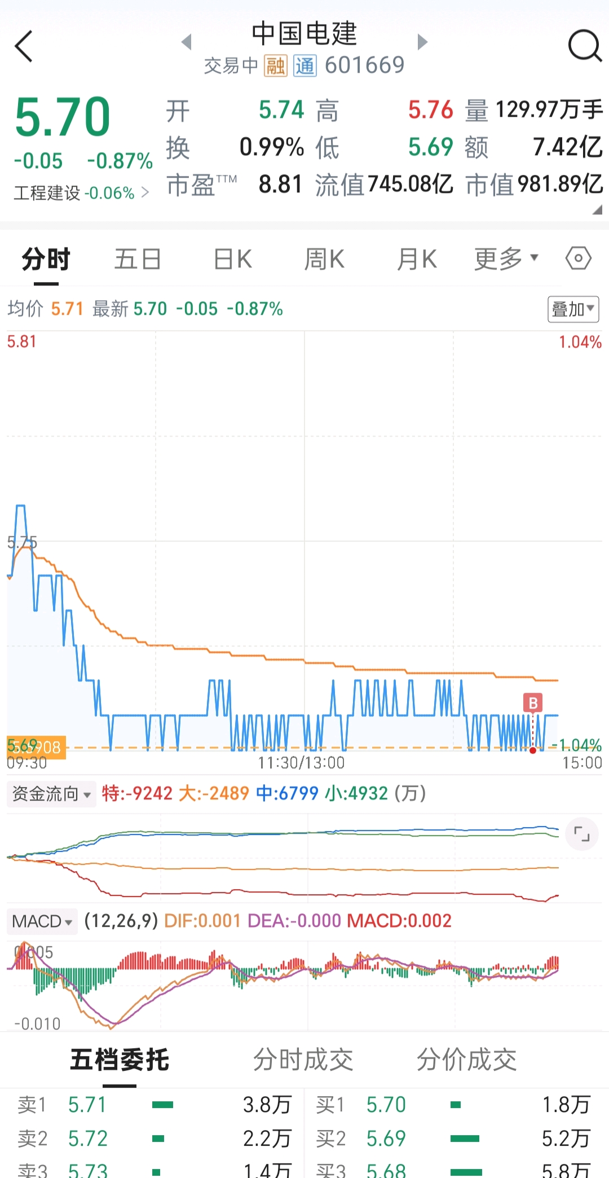Viewport: 609px width, 1178px height.
Task: Tap the 交易中 trading status label
Action: [x=231, y=66]
